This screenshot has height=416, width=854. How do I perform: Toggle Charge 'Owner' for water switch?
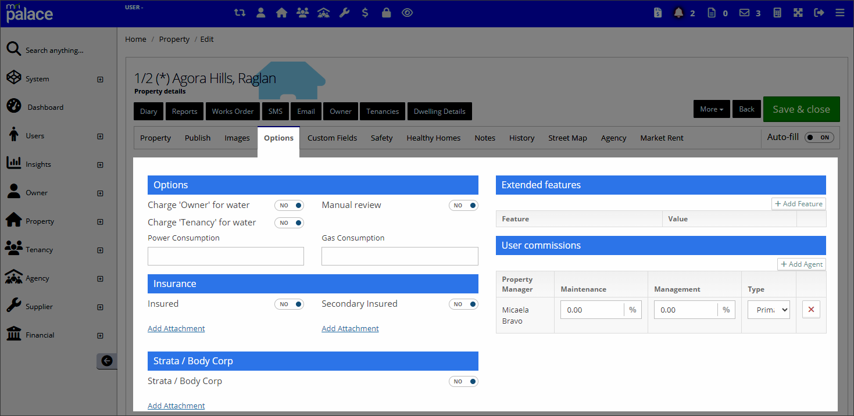click(289, 205)
